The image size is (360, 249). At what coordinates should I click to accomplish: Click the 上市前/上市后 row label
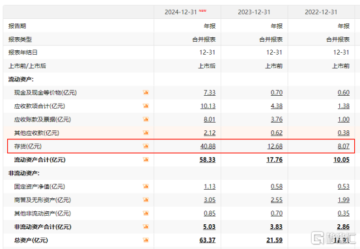click(27, 66)
